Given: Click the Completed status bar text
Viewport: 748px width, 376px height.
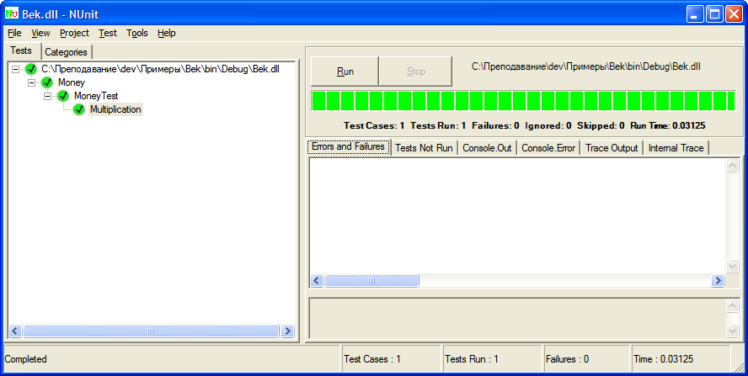Looking at the screenshot, I should 26,359.
